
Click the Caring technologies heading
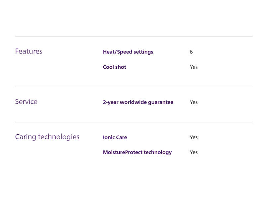point(47,137)
